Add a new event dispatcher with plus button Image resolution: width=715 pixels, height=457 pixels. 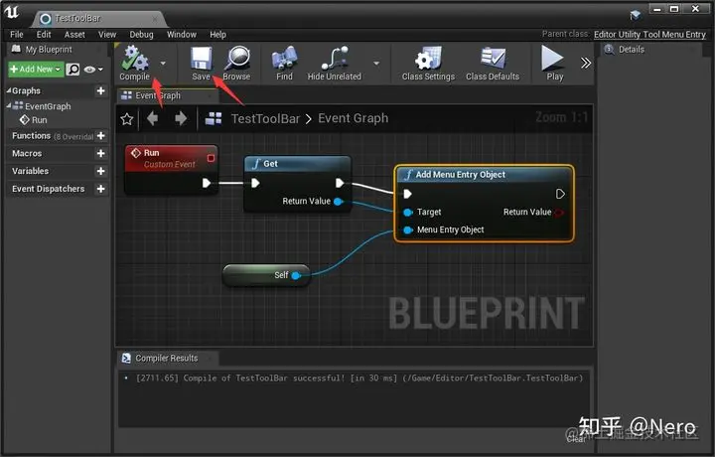[x=100, y=189]
